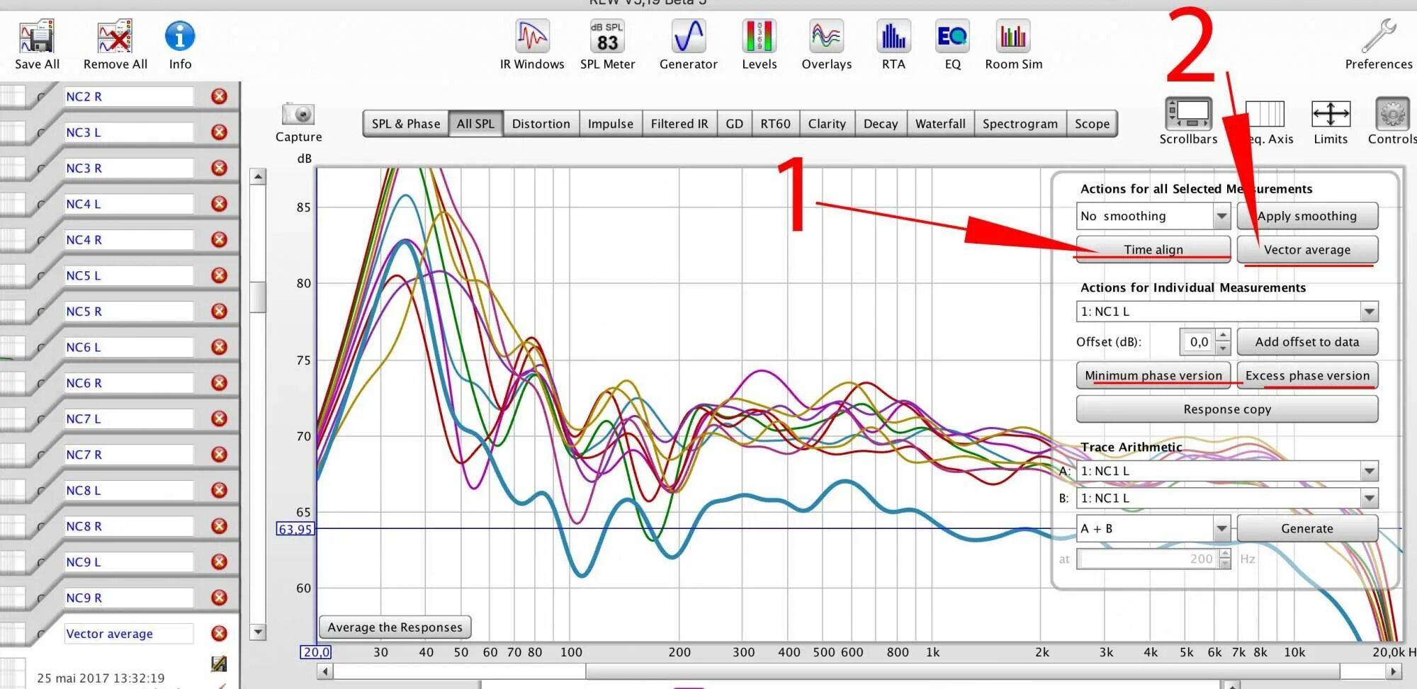Switch to the Distortion tab
Screen dimensions: 1417x689
coord(541,123)
